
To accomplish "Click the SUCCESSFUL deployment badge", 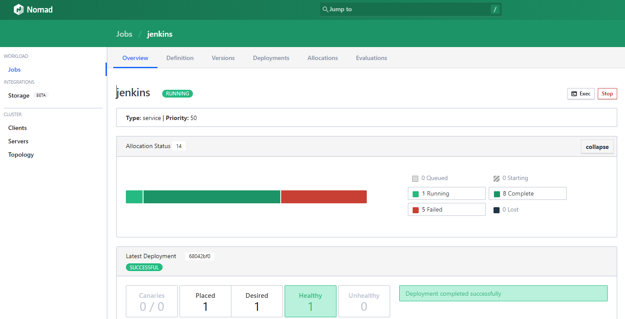I will [x=144, y=267].
